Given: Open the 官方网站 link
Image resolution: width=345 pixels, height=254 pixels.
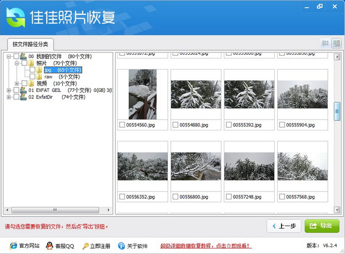Looking at the screenshot, I should [x=29, y=246].
